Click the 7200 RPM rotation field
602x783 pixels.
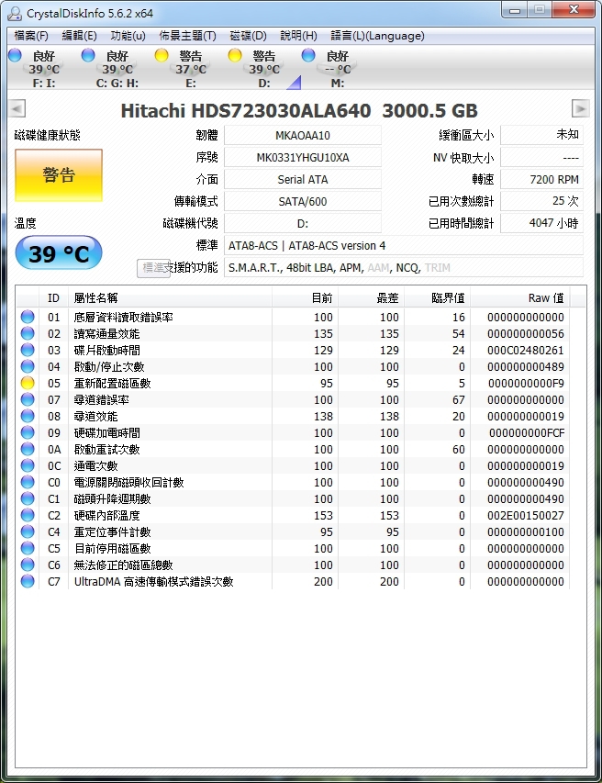click(x=541, y=179)
